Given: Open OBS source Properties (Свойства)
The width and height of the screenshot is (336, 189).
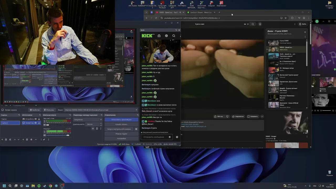Looking at the screenshot, I should coord(35,110).
